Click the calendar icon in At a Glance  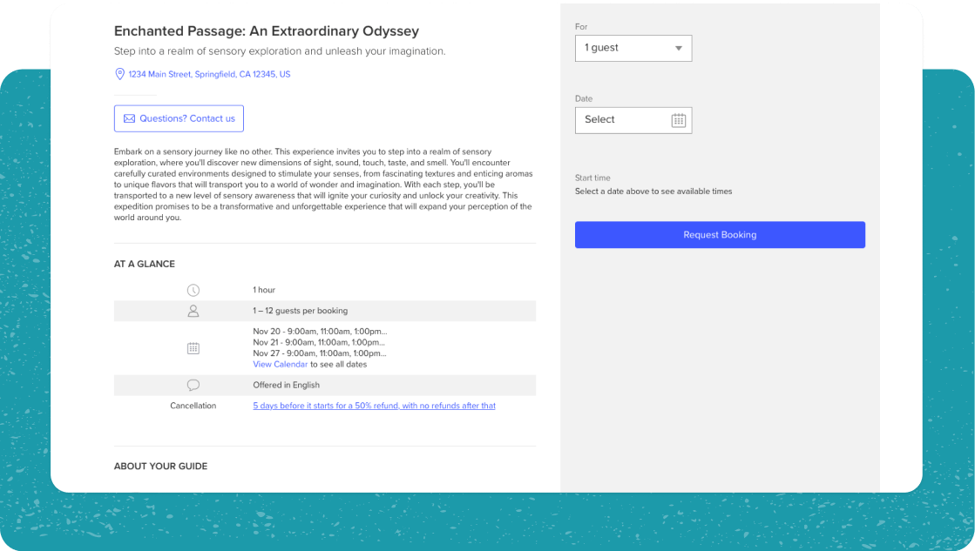[193, 348]
